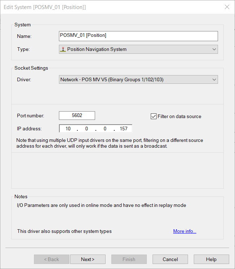Click the 'IP address:' label

29,129
